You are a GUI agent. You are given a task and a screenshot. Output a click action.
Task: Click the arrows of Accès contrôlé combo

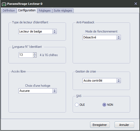[x=119, y=81]
